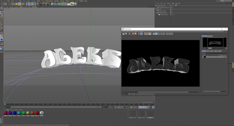Select the Scale tool

(17, 4)
